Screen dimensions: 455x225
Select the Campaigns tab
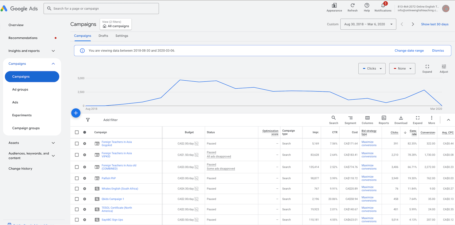pos(83,36)
